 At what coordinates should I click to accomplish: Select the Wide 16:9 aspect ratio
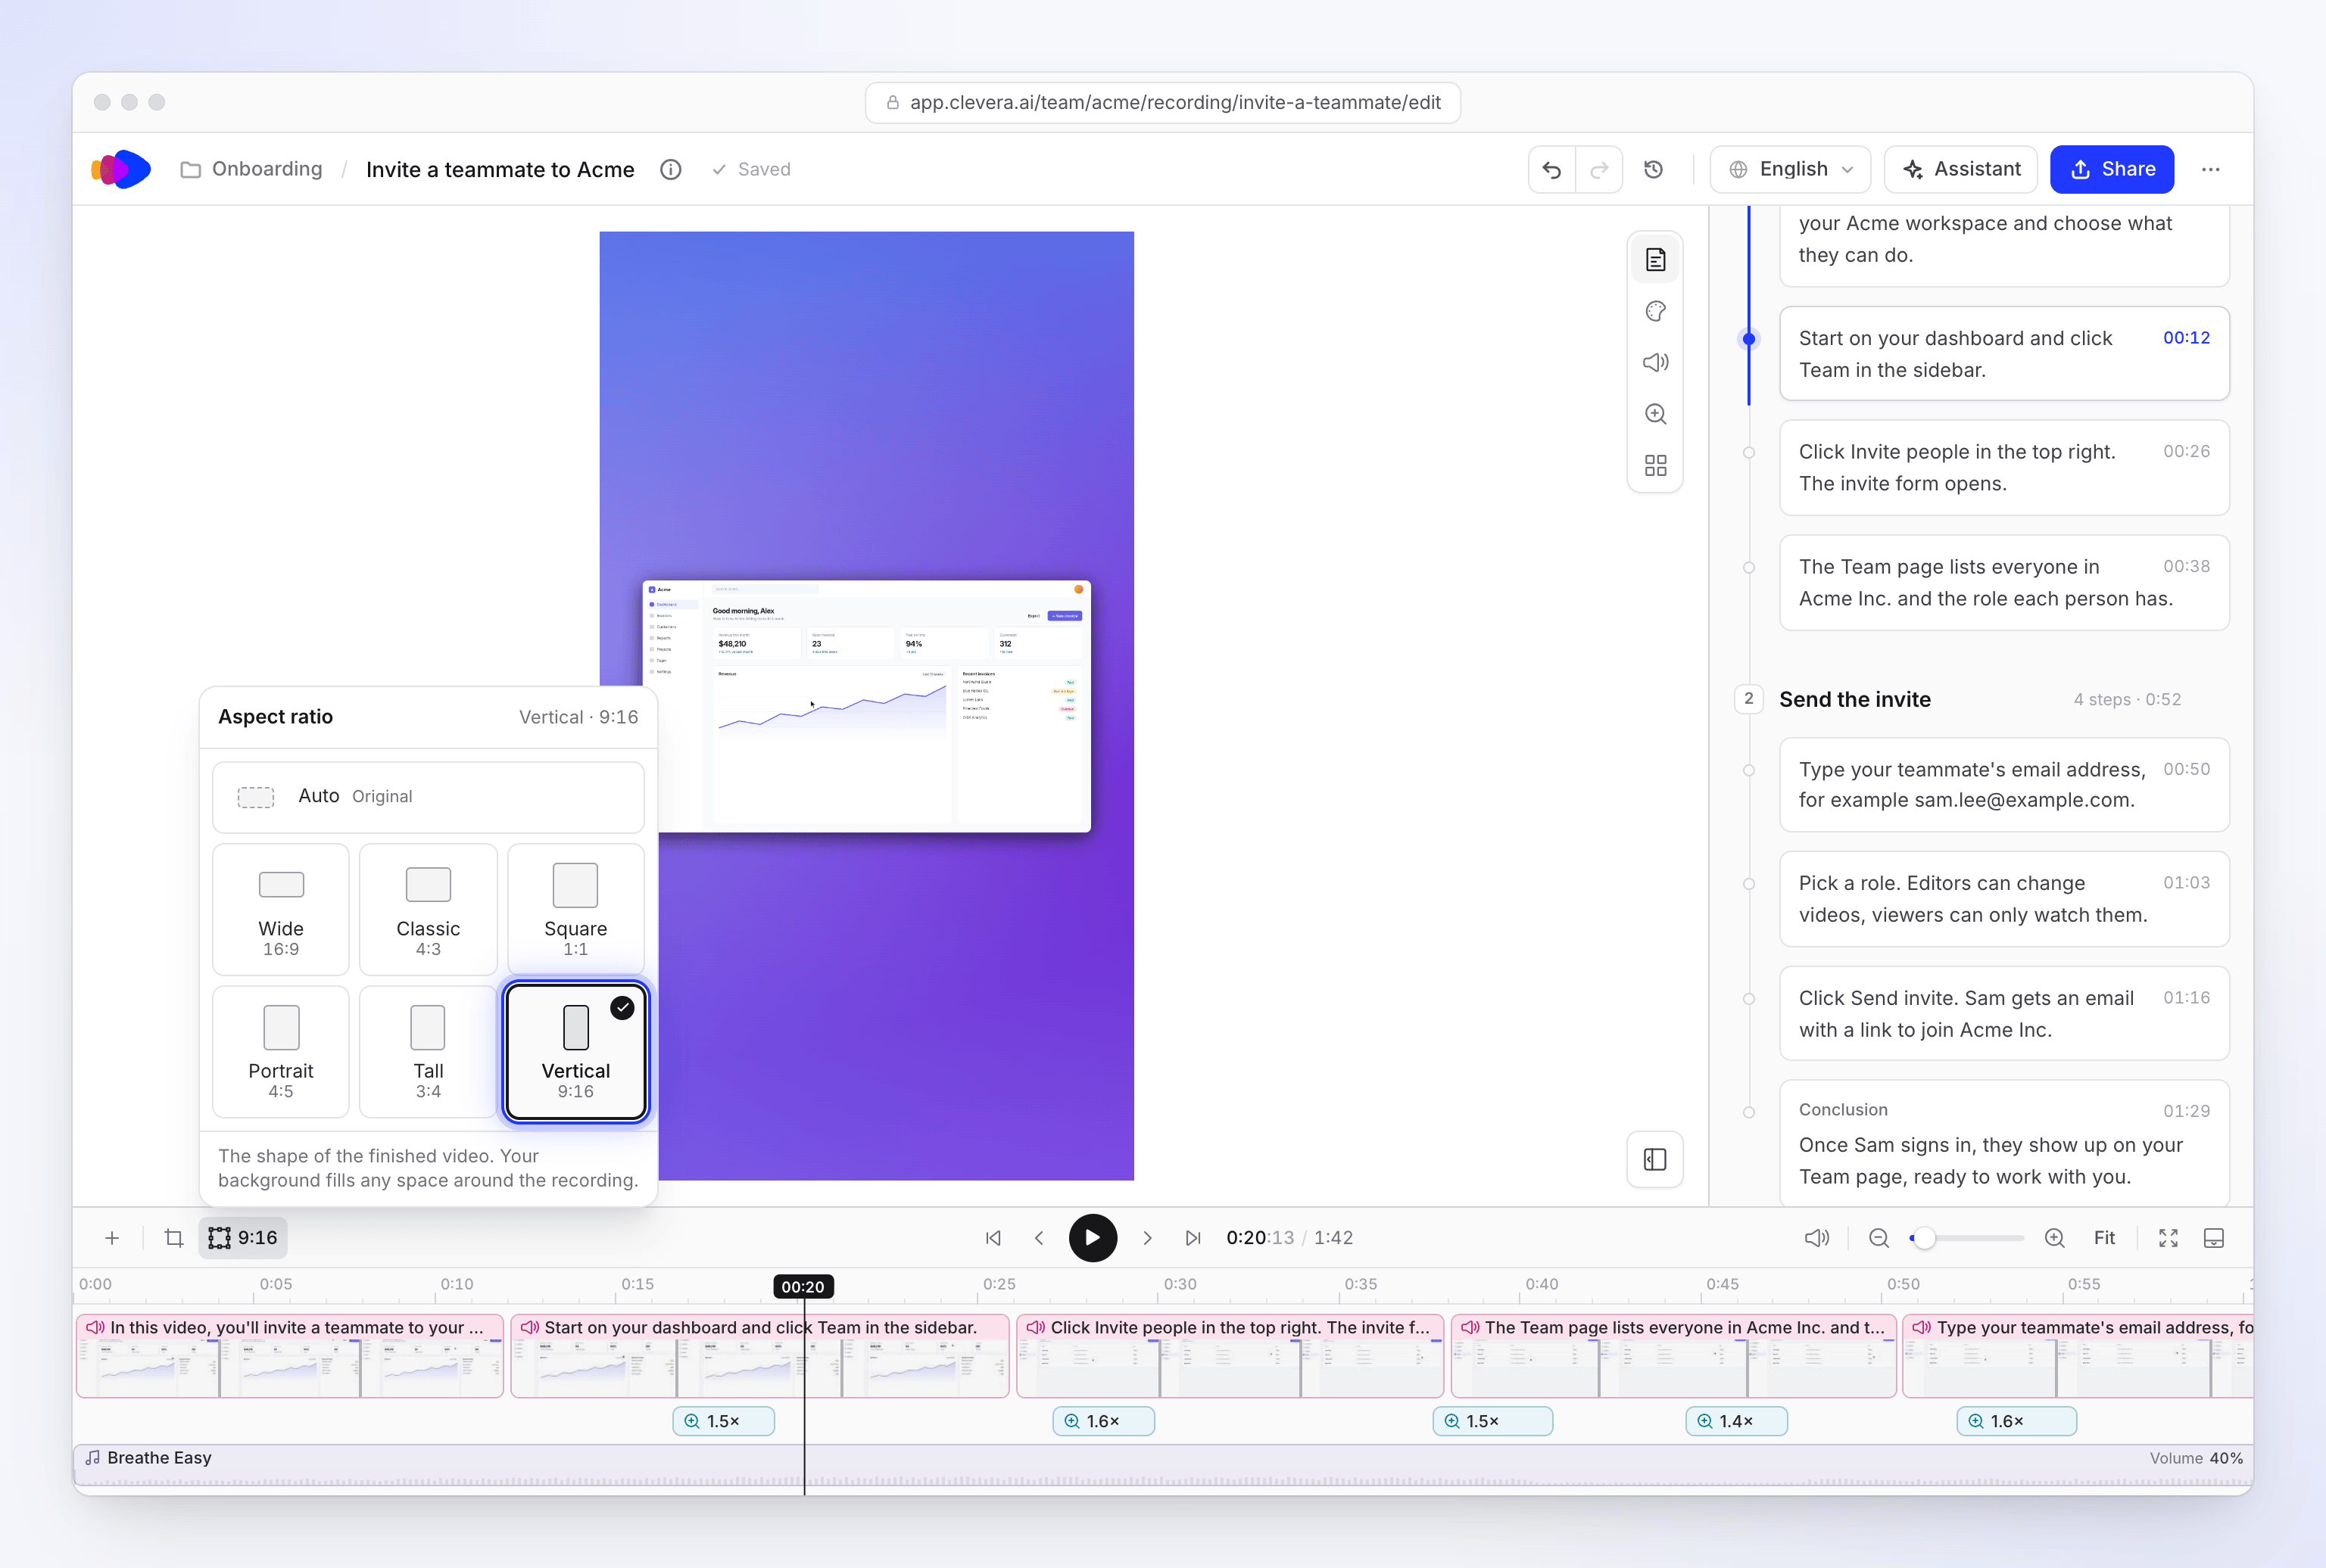(281, 909)
